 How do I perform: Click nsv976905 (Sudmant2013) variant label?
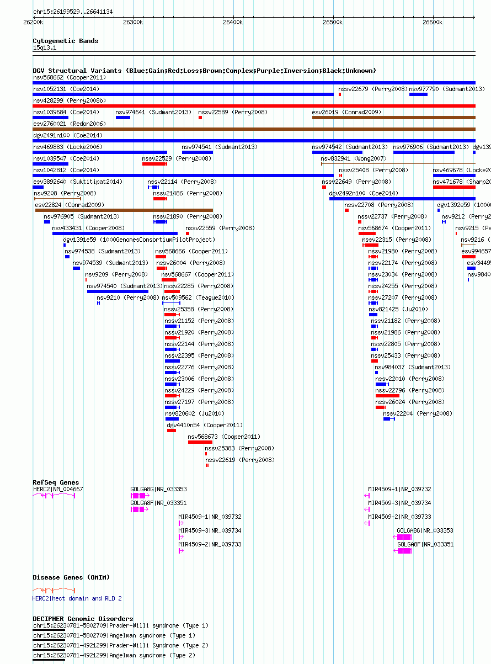(82, 216)
